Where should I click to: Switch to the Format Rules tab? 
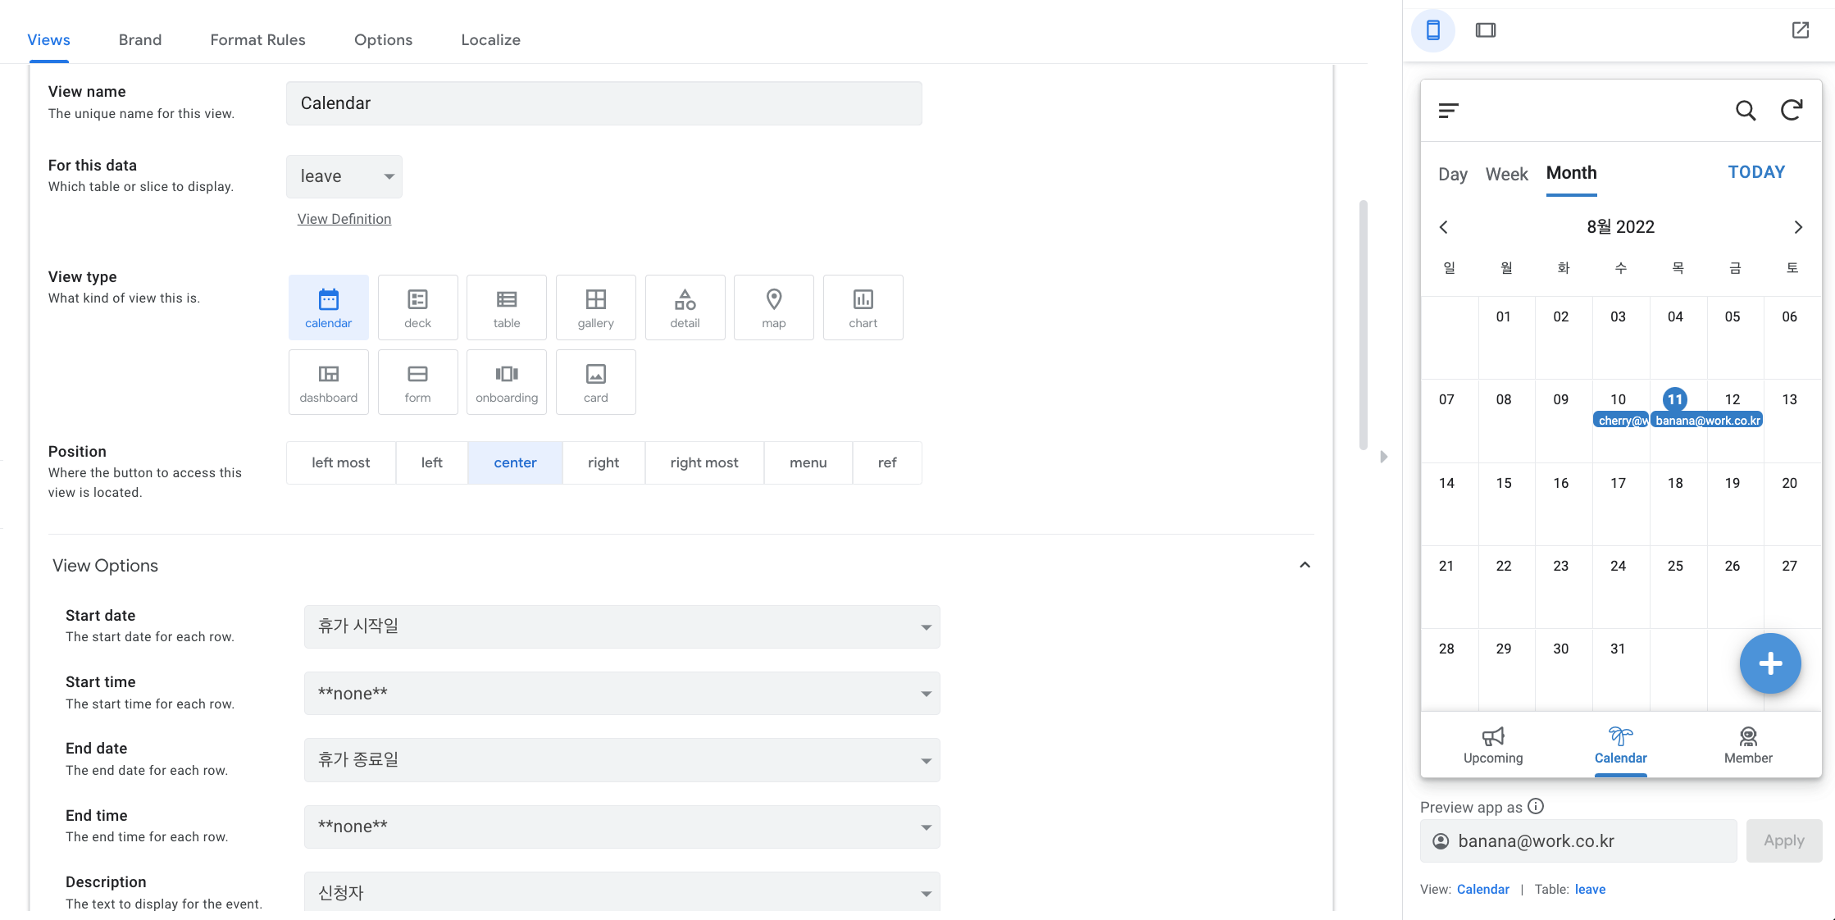click(257, 39)
